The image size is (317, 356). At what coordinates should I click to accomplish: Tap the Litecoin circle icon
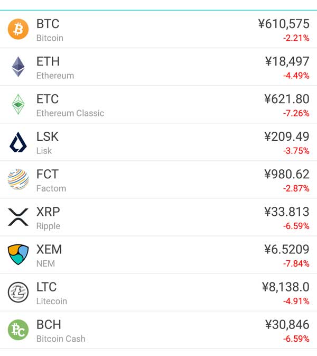tap(18, 292)
